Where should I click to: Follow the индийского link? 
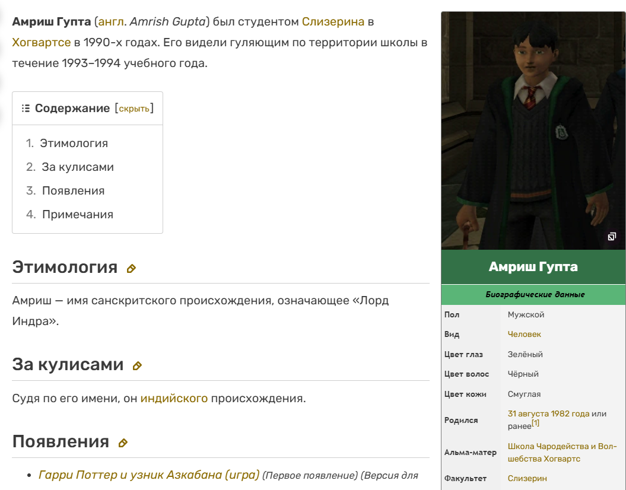[x=174, y=398]
